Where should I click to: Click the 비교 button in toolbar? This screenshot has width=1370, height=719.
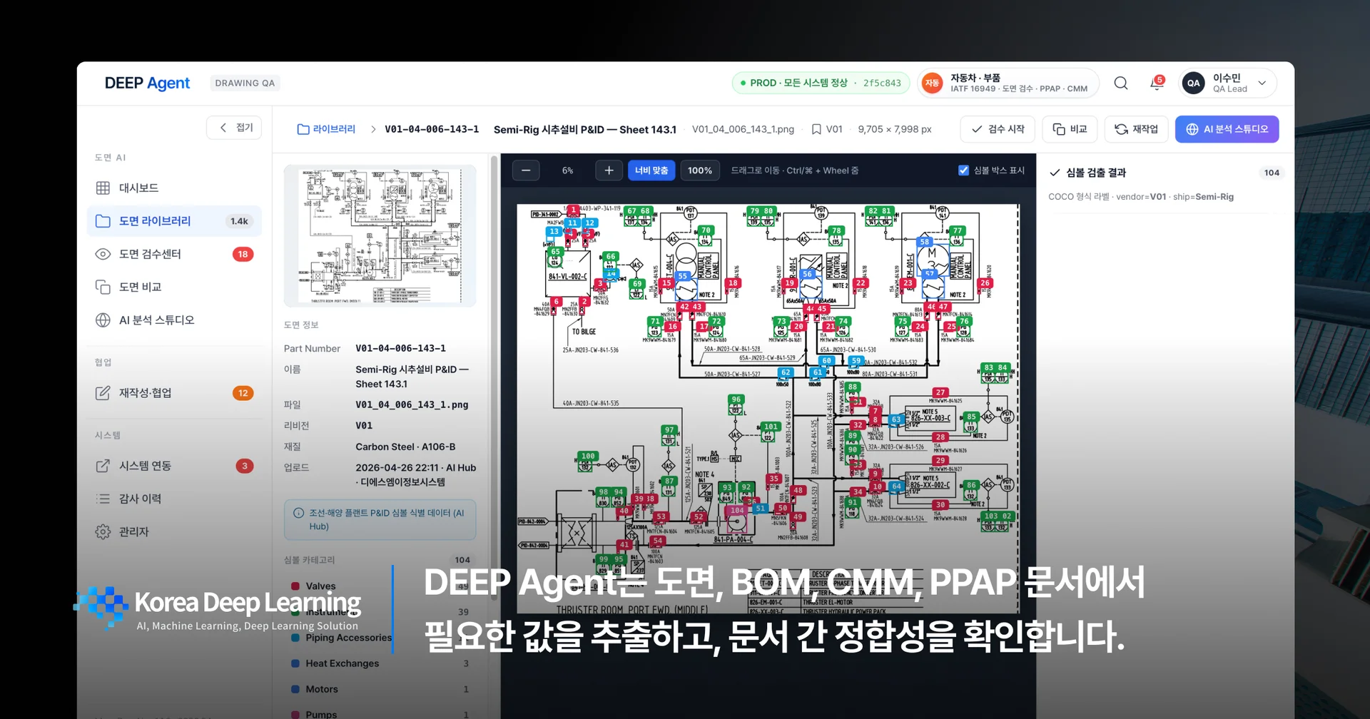(x=1070, y=129)
